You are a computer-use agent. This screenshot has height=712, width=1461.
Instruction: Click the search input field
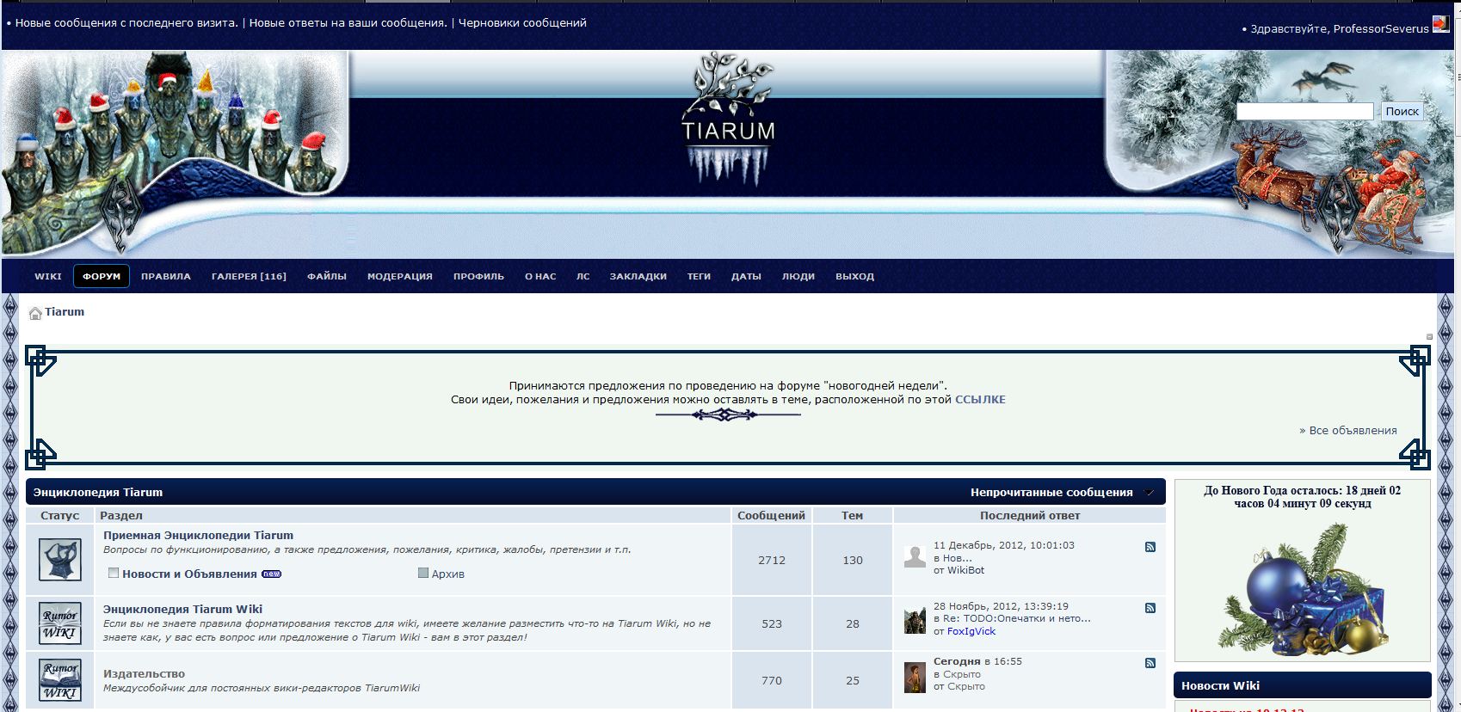pos(1304,112)
